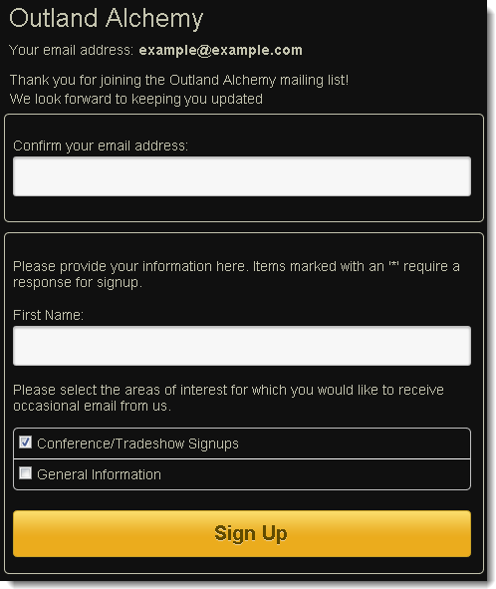Click the General Information label text

pyautogui.click(x=100, y=474)
